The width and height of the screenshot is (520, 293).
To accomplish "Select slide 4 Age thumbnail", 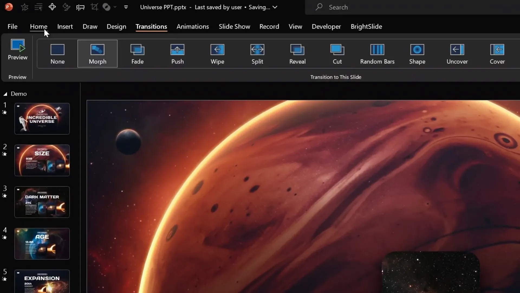I will click(42, 244).
